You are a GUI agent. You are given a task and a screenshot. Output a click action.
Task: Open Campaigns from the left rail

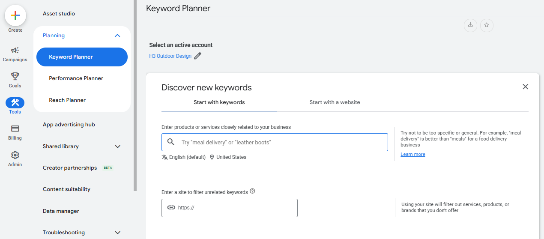(x=15, y=54)
